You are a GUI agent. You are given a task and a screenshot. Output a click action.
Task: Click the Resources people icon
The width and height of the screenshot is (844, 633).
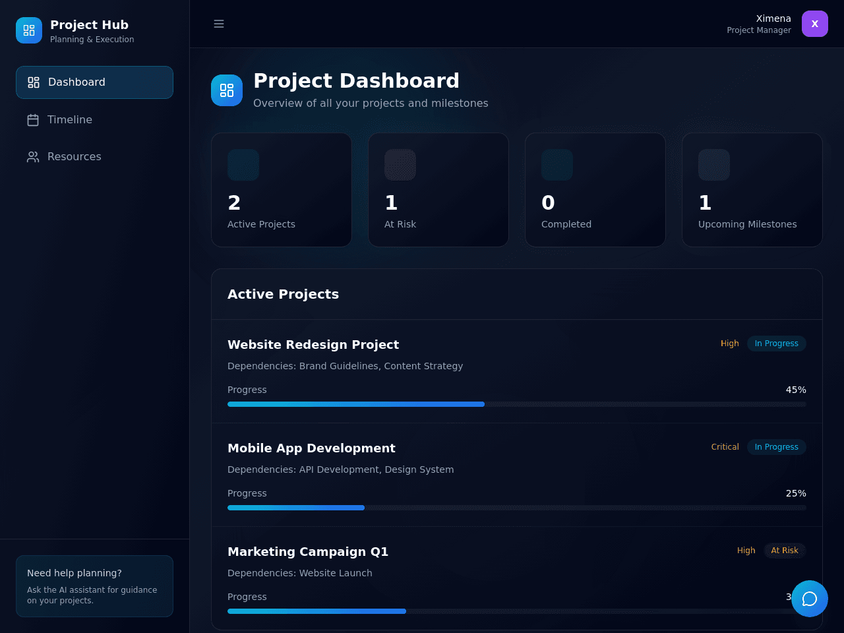pyautogui.click(x=33, y=157)
